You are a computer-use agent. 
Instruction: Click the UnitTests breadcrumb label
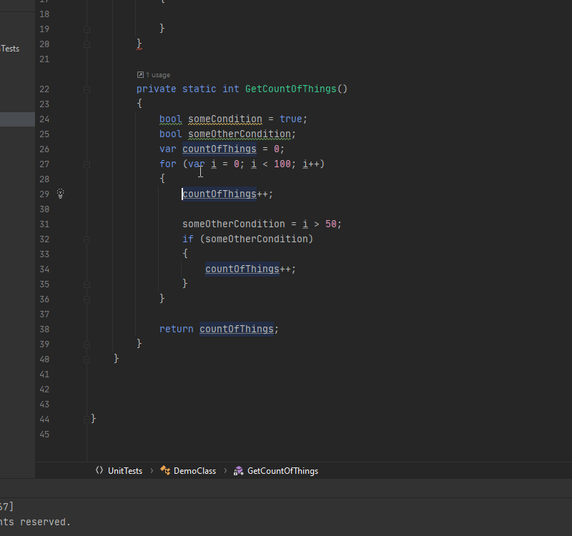click(x=125, y=470)
